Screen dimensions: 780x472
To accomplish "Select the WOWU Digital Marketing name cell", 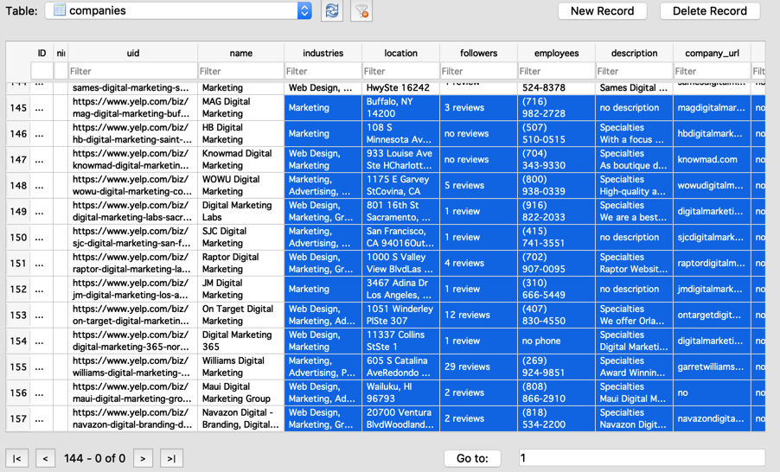I will pyautogui.click(x=240, y=185).
